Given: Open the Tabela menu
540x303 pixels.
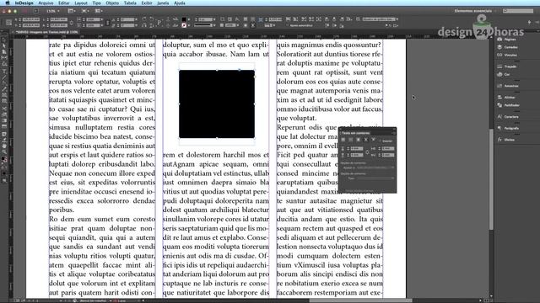Looking at the screenshot, I should (130, 3).
